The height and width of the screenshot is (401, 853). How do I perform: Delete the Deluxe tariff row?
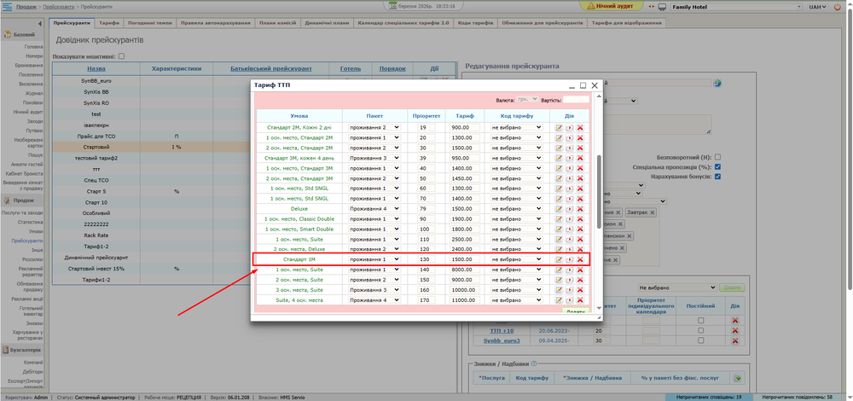(580, 208)
